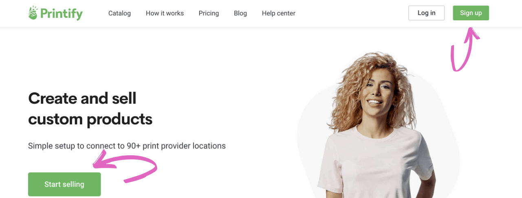Click the "Create and sell" heading line

pos(82,98)
